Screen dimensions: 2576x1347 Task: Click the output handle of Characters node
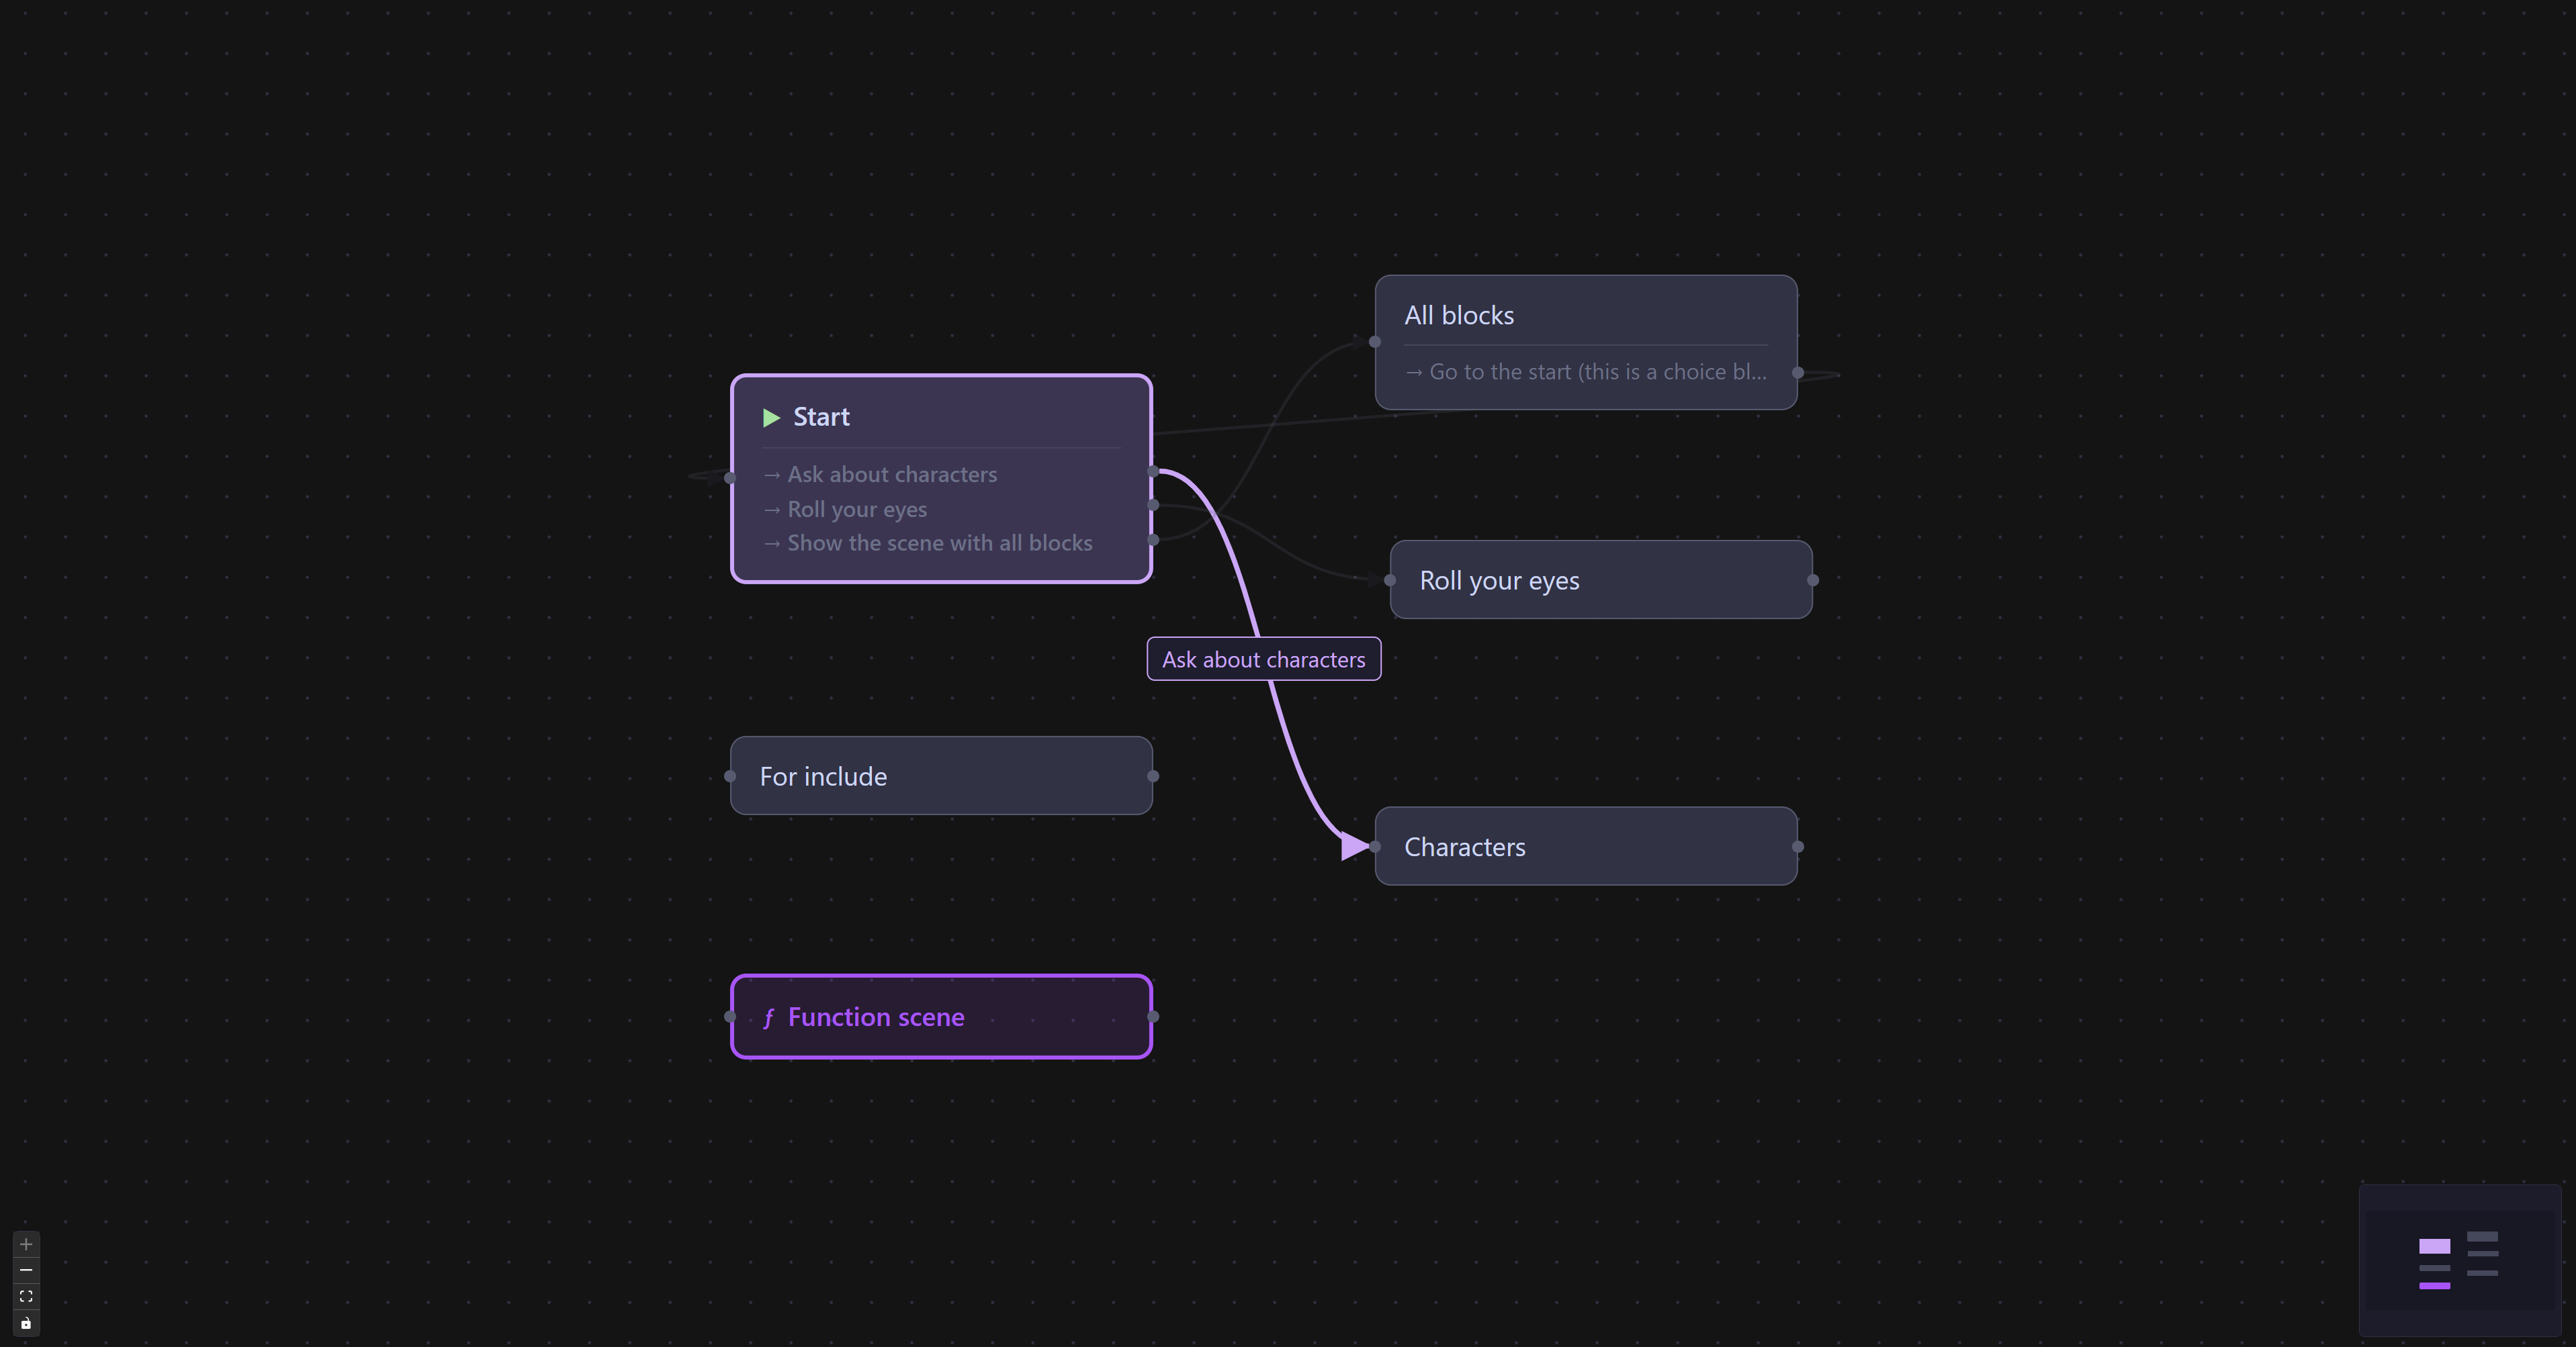tap(1797, 847)
